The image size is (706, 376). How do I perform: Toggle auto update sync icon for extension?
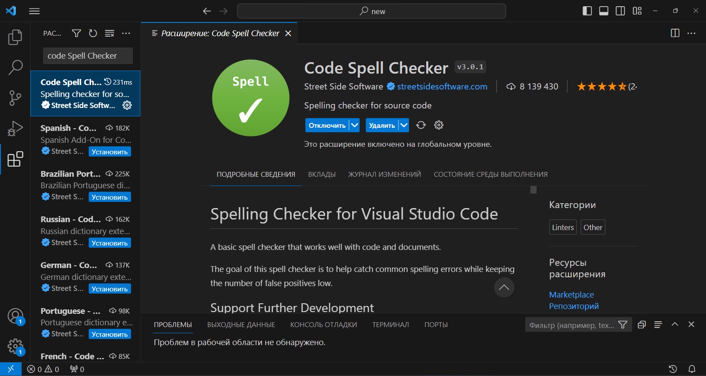(421, 125)
